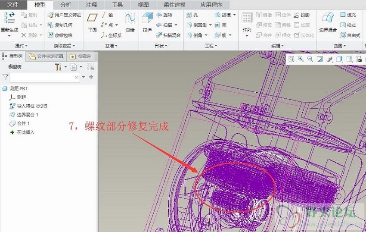366x232 pixels.
Task: Open the 文件 (File) menu
Action: (x=13, y=5)
